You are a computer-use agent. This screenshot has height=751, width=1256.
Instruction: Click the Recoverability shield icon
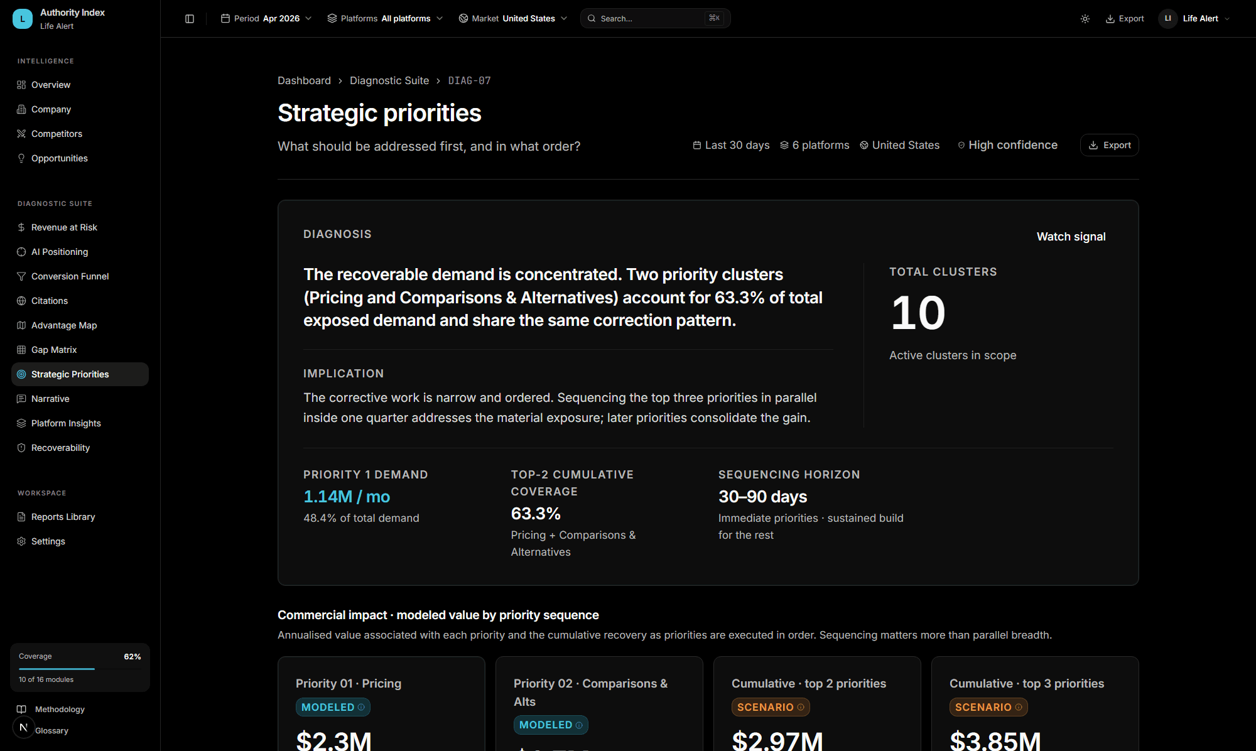pyautogui.click(x=21, y=448)
